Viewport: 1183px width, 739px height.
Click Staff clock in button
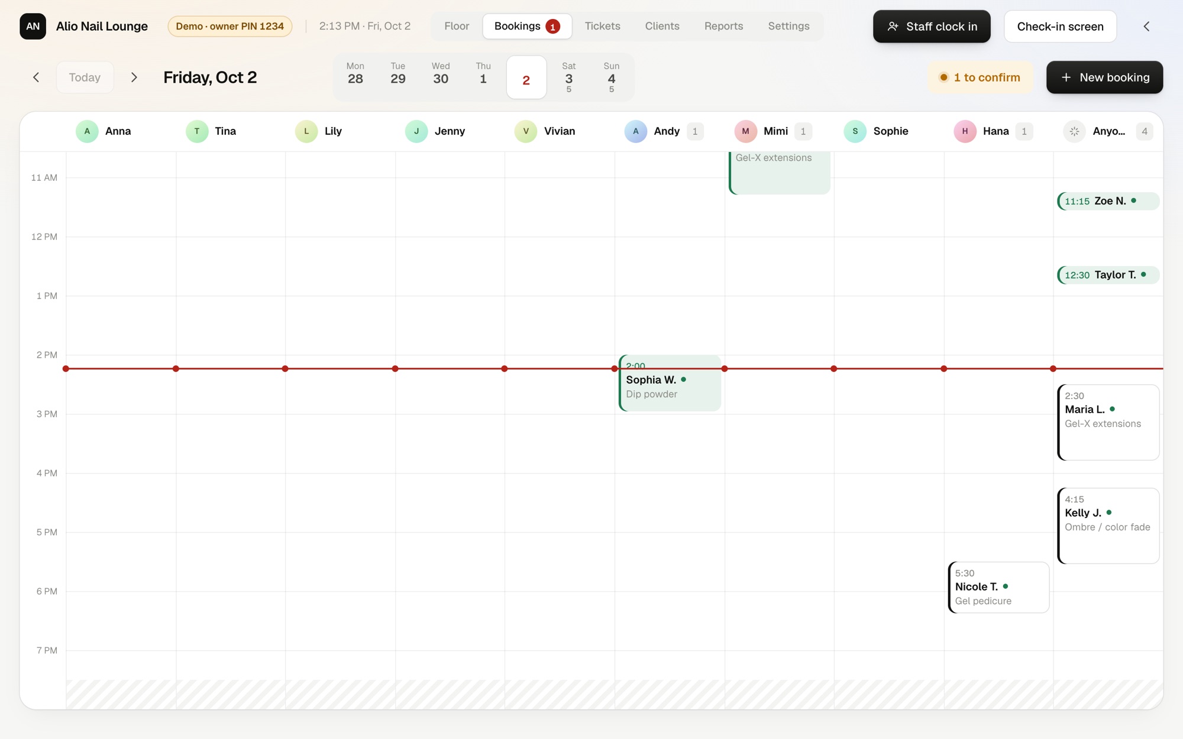pos(932,26)
